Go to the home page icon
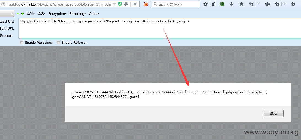 (241, 4)
